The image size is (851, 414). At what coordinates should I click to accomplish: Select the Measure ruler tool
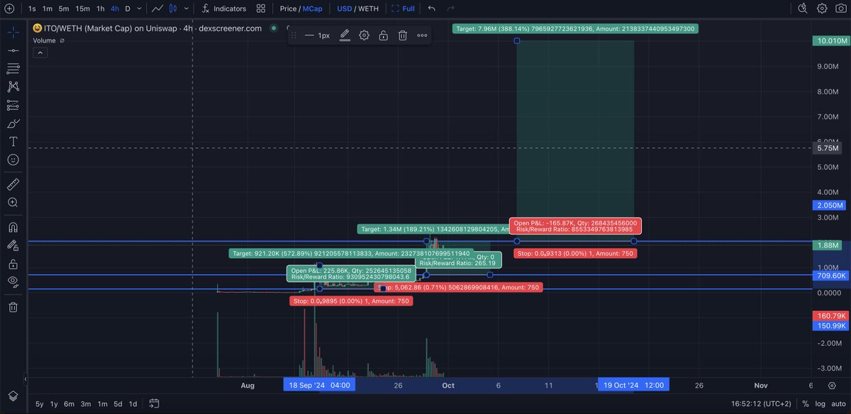(x=13, y=184)
